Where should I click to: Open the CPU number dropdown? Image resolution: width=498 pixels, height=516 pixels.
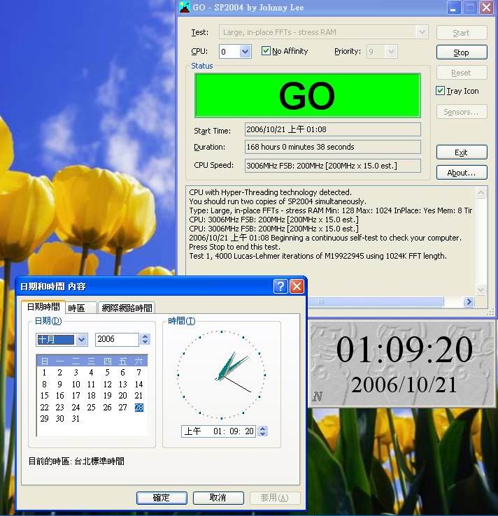(245, 51)
